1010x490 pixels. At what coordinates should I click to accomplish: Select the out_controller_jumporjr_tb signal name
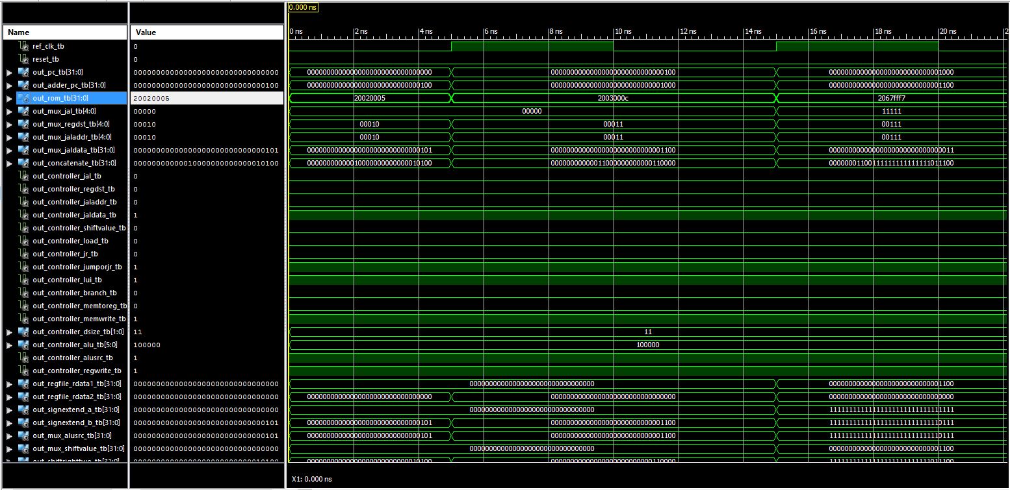77,267
